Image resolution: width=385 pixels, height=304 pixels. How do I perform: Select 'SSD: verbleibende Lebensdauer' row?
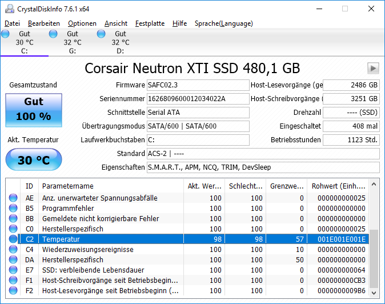pos(189,270)
